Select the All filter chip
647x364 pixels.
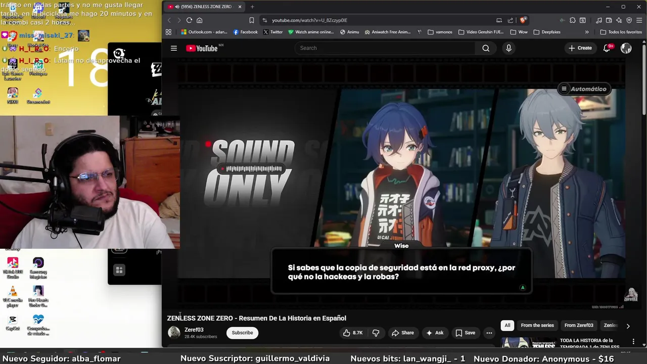click(507, 325)
